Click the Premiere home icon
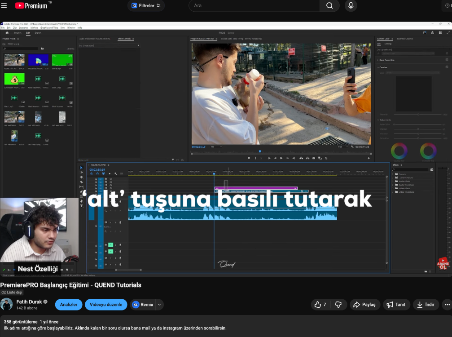Screen dimensions: 452x337 [7, 33]
